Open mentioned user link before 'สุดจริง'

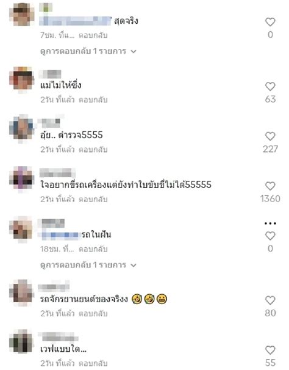75,21
